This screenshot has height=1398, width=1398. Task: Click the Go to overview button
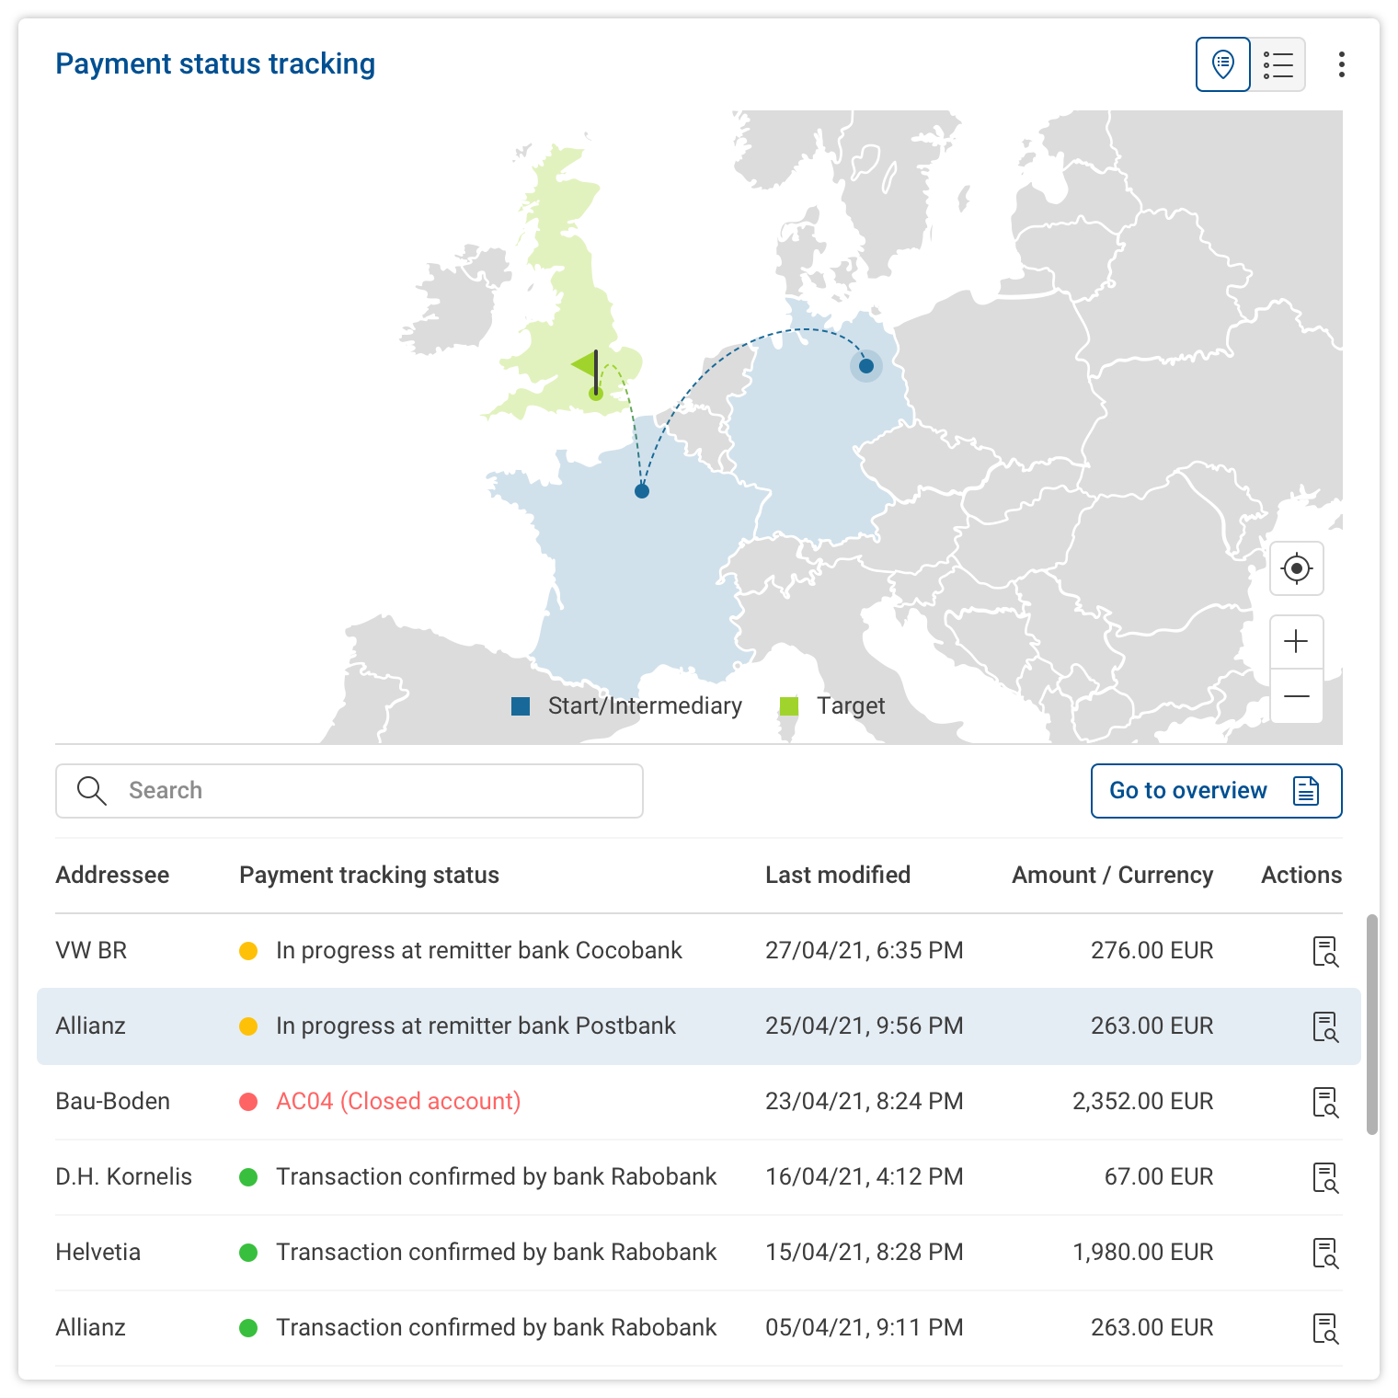coord(1216,791)
